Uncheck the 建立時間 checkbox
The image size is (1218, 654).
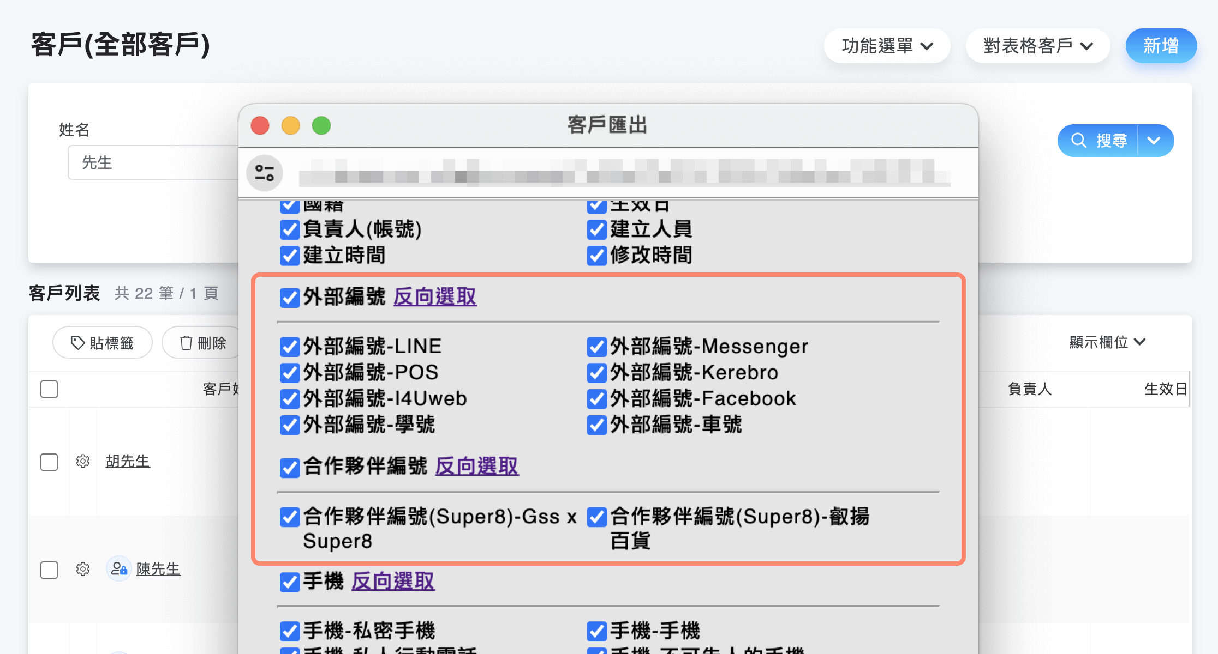tap(290, 256)
